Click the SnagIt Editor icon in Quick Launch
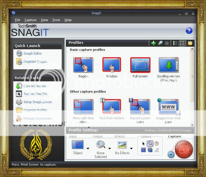The width and height of the screenshot is (206, 177). [19, 53]
